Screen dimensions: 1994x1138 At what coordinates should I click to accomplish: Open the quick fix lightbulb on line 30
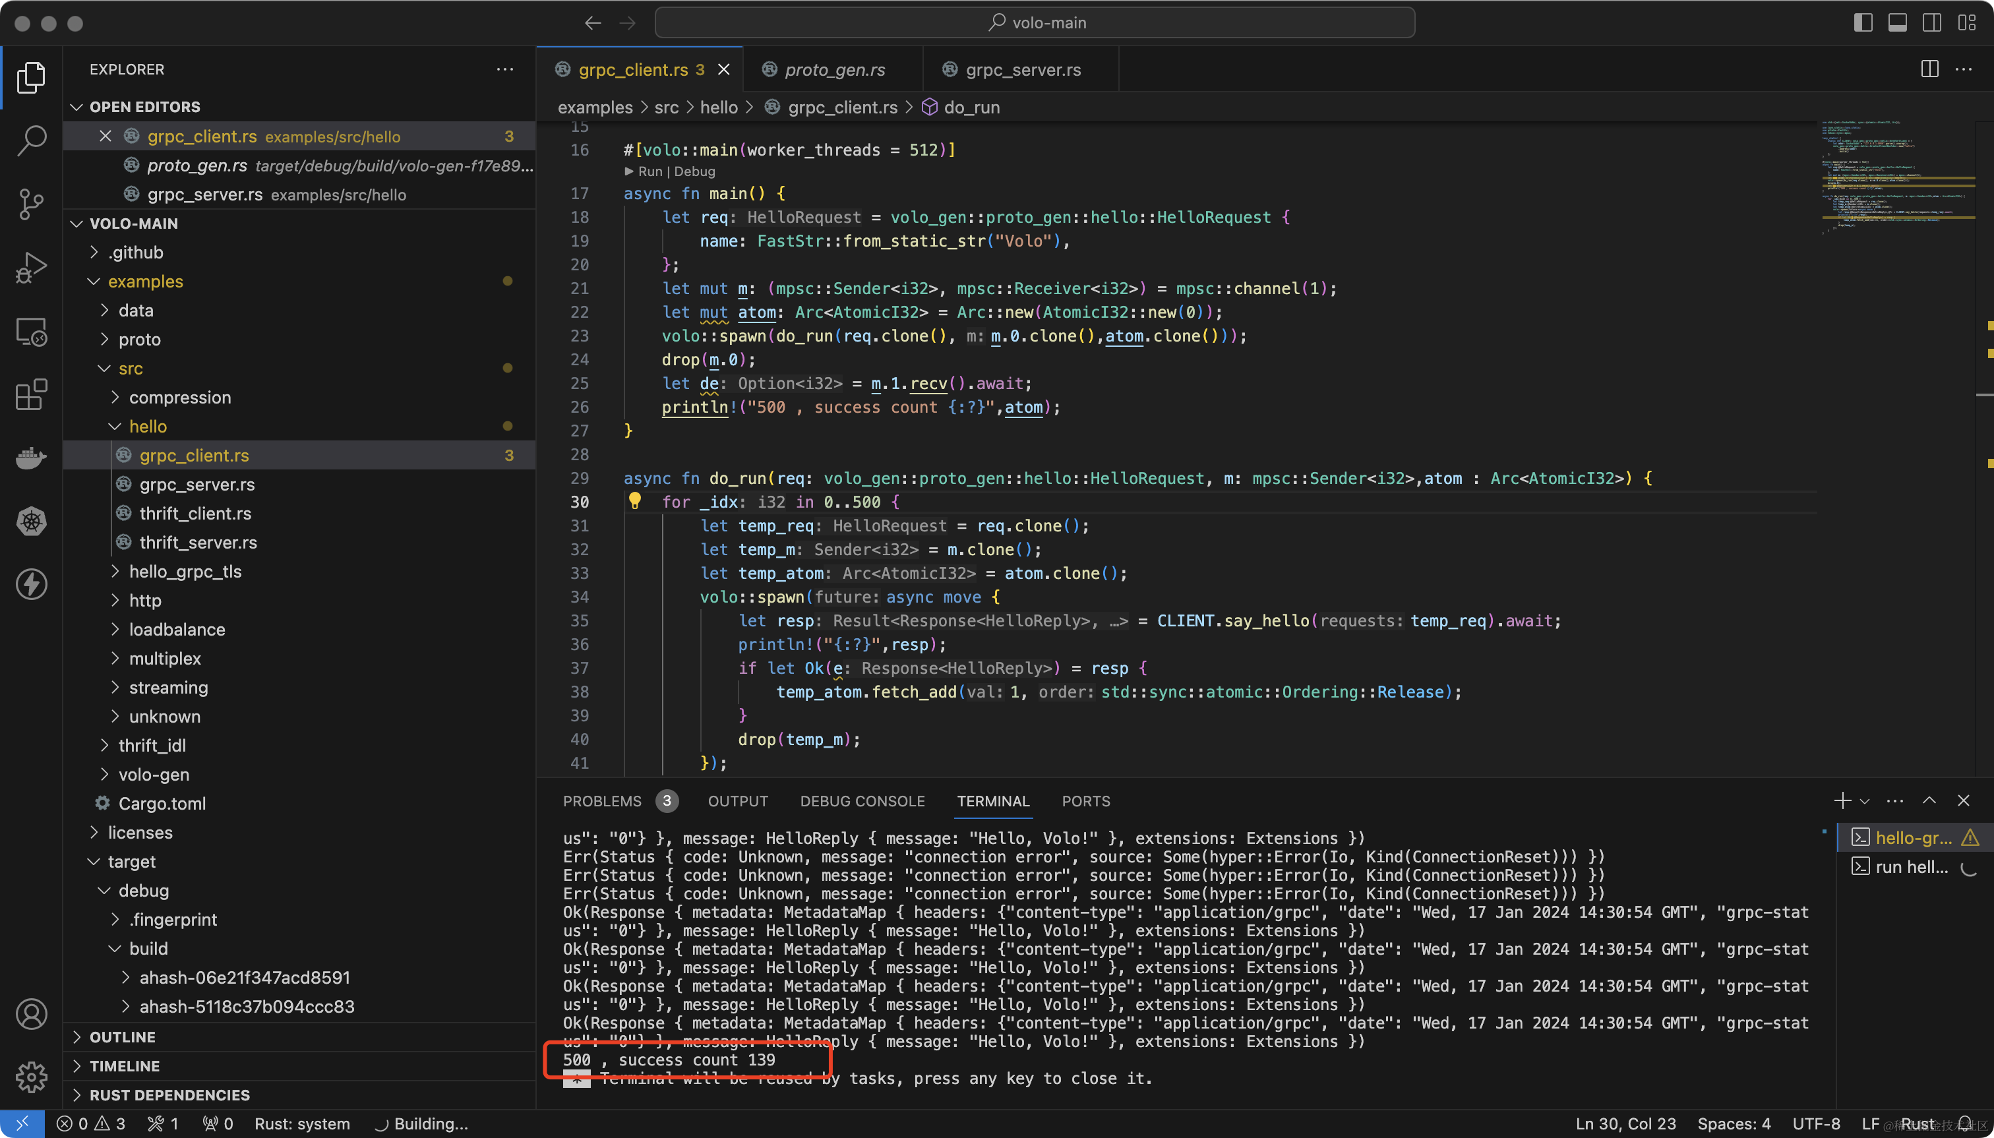[636, 502]
